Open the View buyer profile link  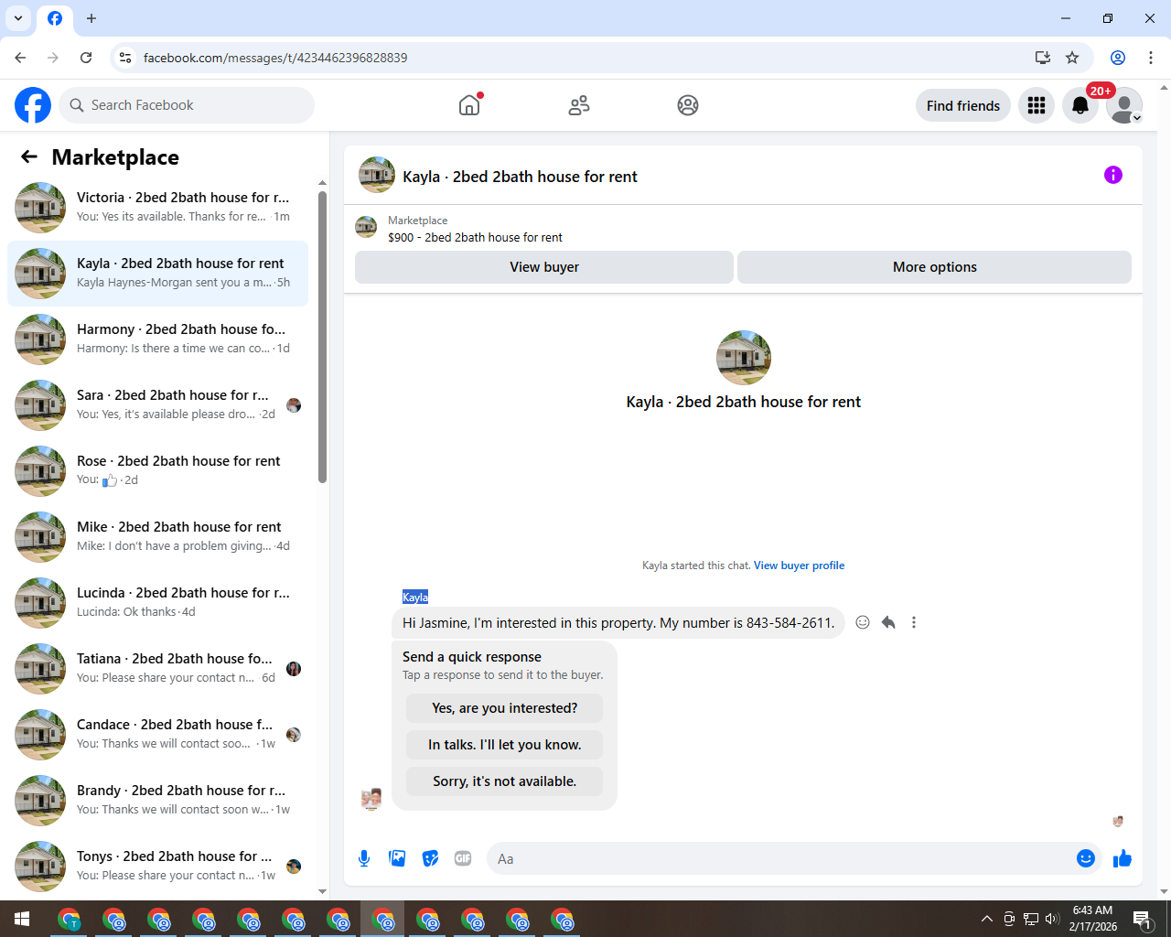[x=799, y=565]
